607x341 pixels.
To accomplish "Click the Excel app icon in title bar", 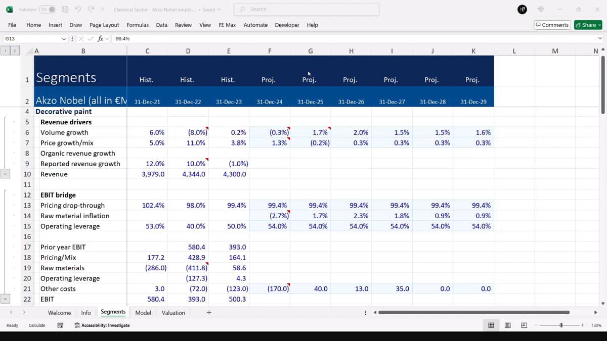I will point(9,10).
